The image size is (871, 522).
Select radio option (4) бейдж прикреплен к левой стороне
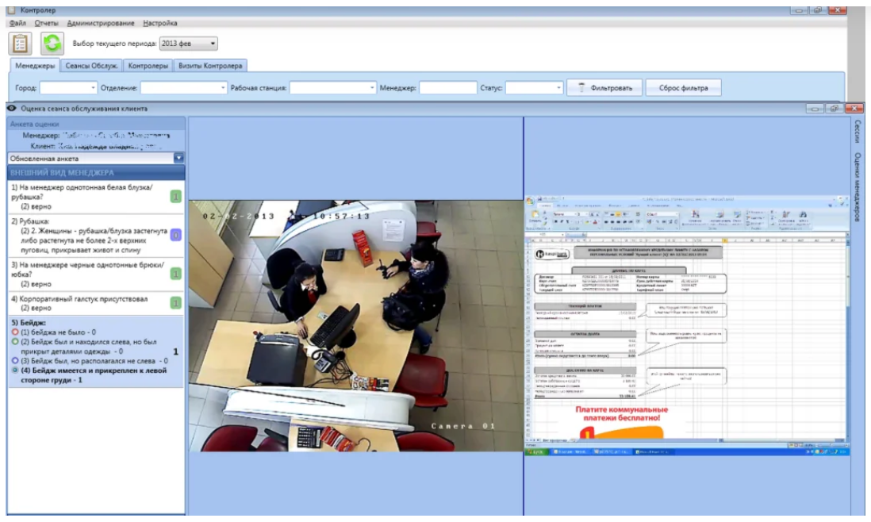tap(15, 370)
